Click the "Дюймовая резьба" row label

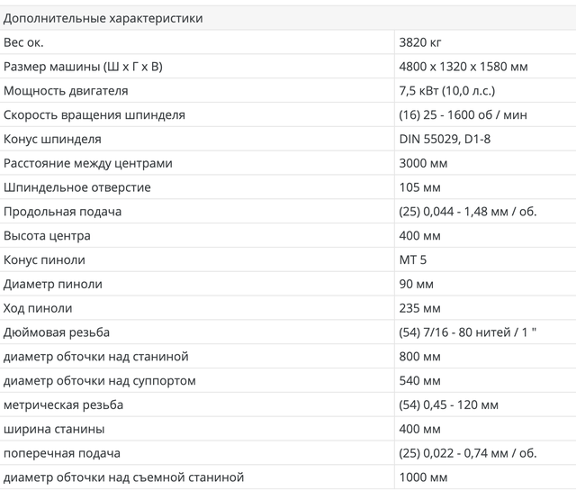click(x=57, y=332)
